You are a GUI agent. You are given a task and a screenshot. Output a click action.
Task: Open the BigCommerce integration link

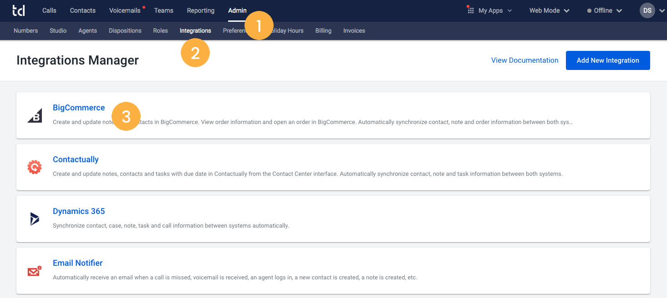(79, 108)
